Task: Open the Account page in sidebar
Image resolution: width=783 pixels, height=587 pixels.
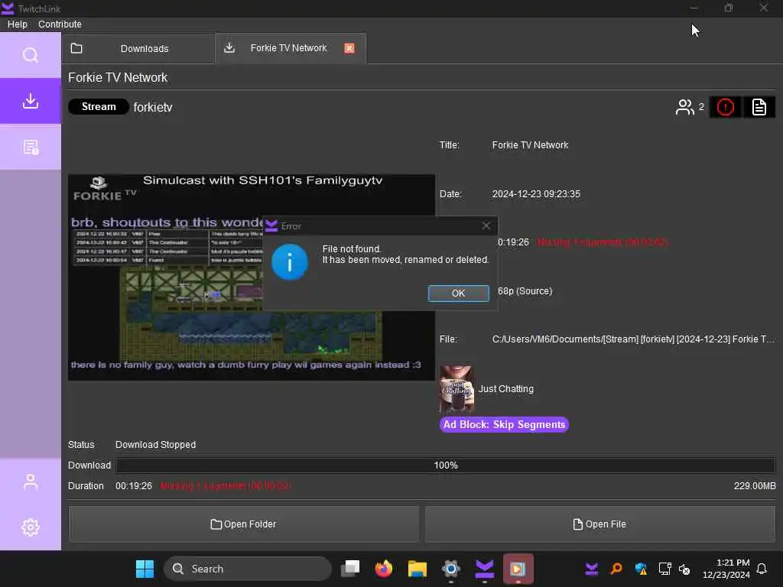Action: coord(31,482)
